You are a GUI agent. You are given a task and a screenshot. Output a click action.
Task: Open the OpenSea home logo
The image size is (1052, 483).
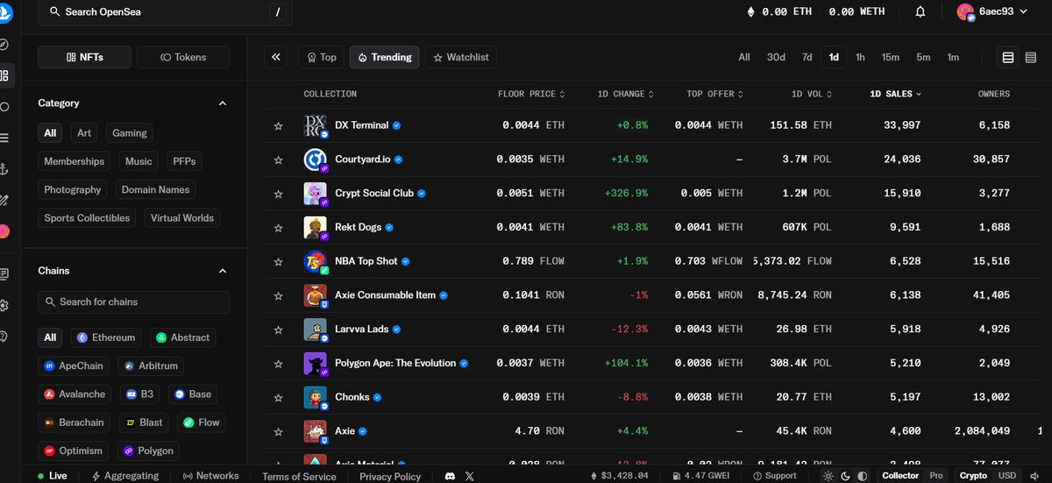click(x=4, y=11)
